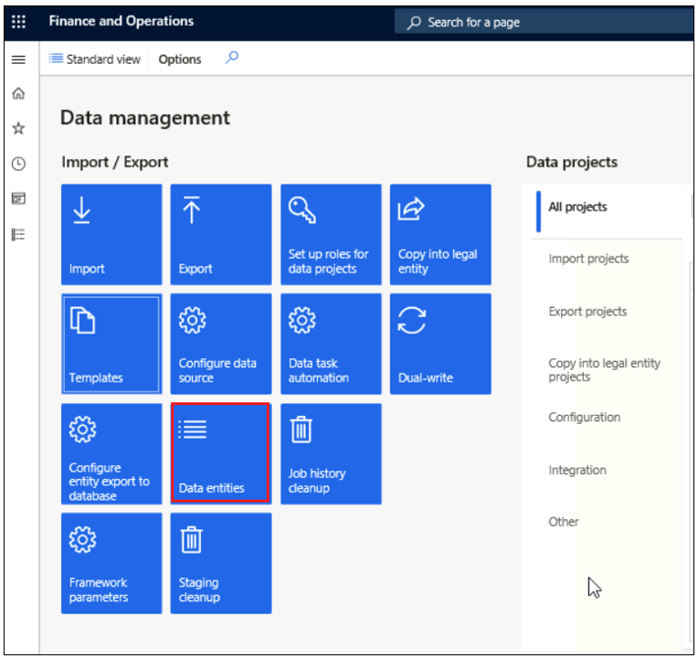Click the Finance and Operations title
This screenshot has width=698, height=658.
tap(122, 21)
